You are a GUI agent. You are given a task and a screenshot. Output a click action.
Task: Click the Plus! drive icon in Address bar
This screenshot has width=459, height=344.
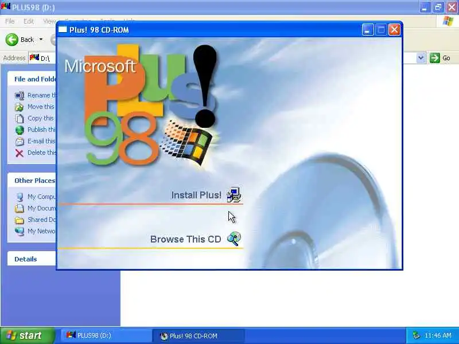click(x=34, y=58)
